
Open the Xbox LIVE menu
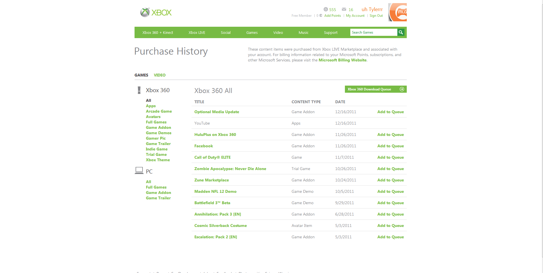(197, 33)
